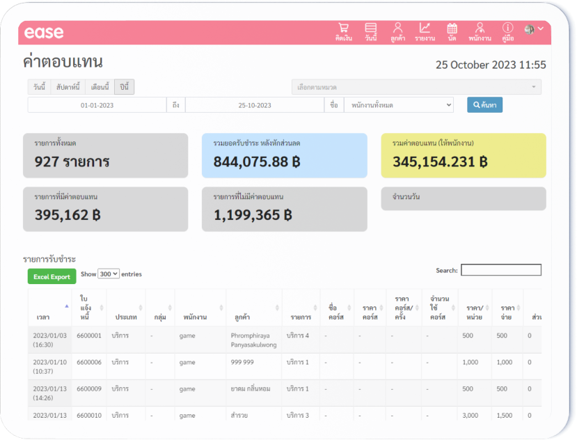The height and width of the screenshot is (440, 577).
Task: Click the ค้นหา search button
Action: click(x=484, y=105)
